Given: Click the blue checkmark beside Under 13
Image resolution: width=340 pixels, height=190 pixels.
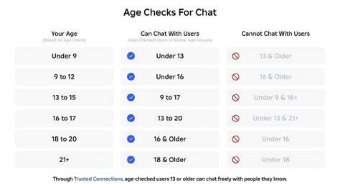Looking at the screenshot, I should point(131,56).
